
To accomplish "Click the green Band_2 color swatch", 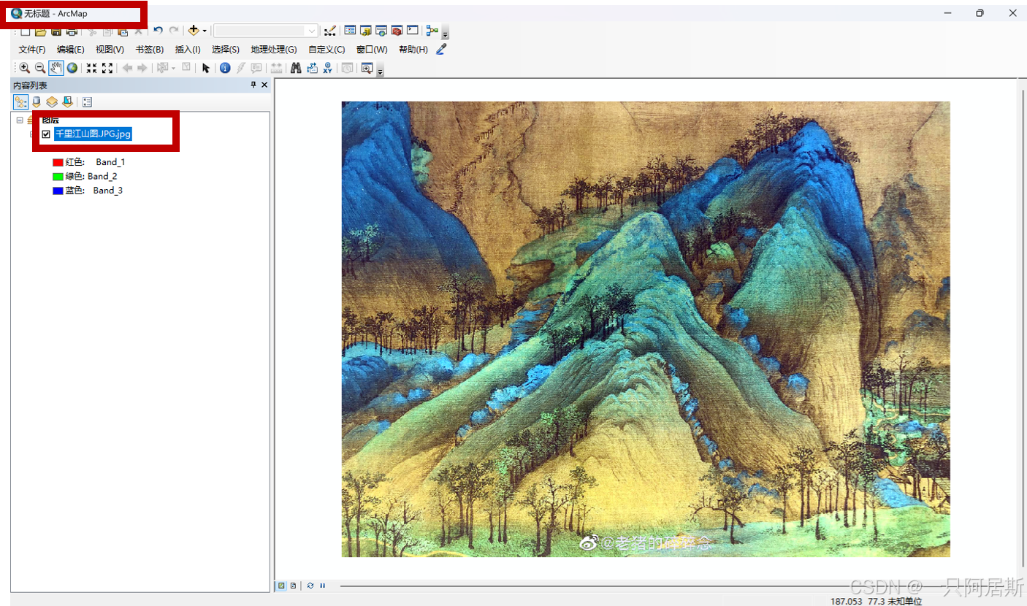I will tap(58, 176).
